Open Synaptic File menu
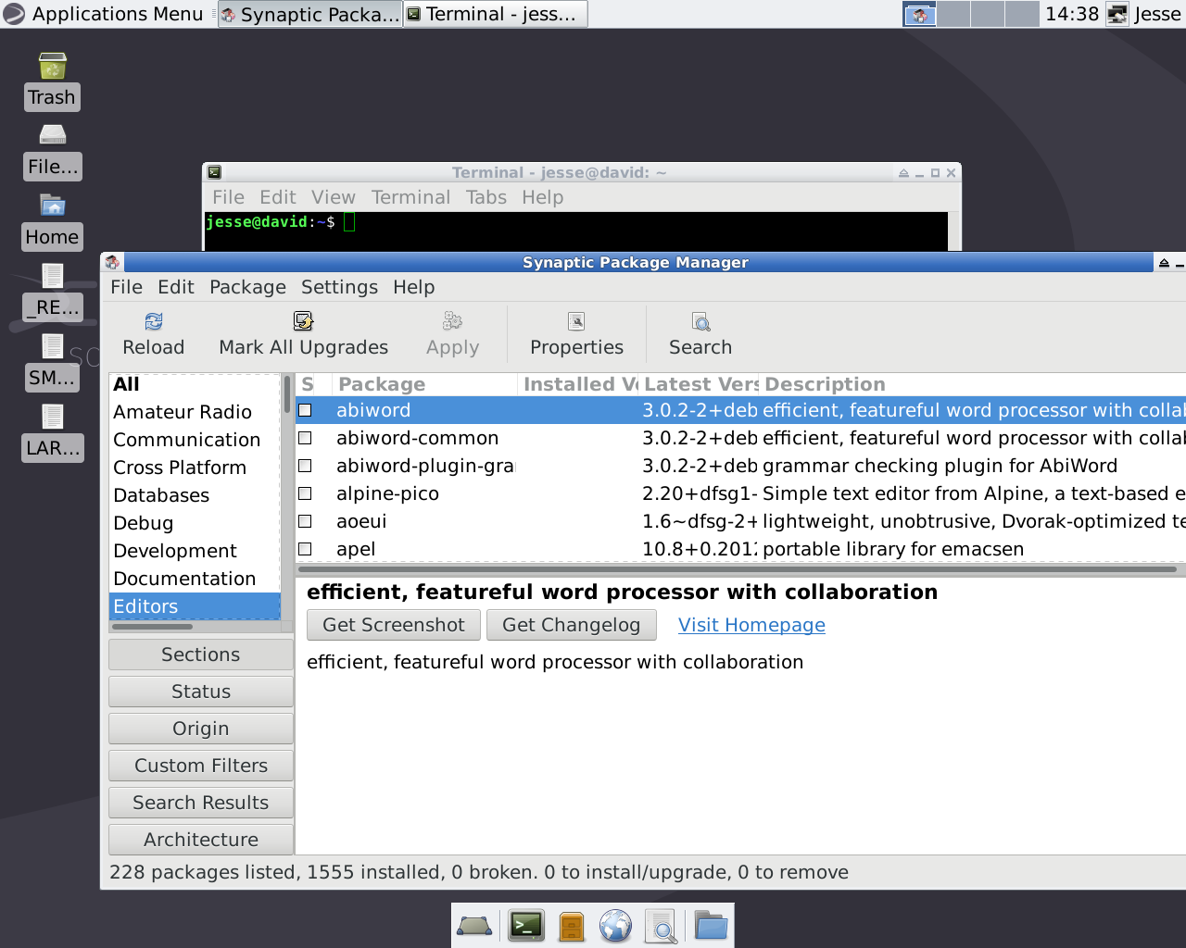This screenshot has width=1186, height=948. tap(127, 287)
